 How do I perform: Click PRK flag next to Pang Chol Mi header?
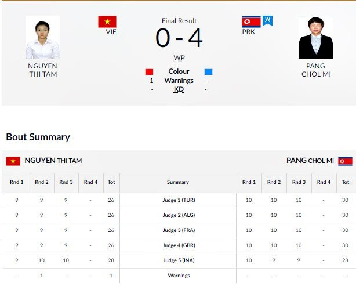click(345, 161)
